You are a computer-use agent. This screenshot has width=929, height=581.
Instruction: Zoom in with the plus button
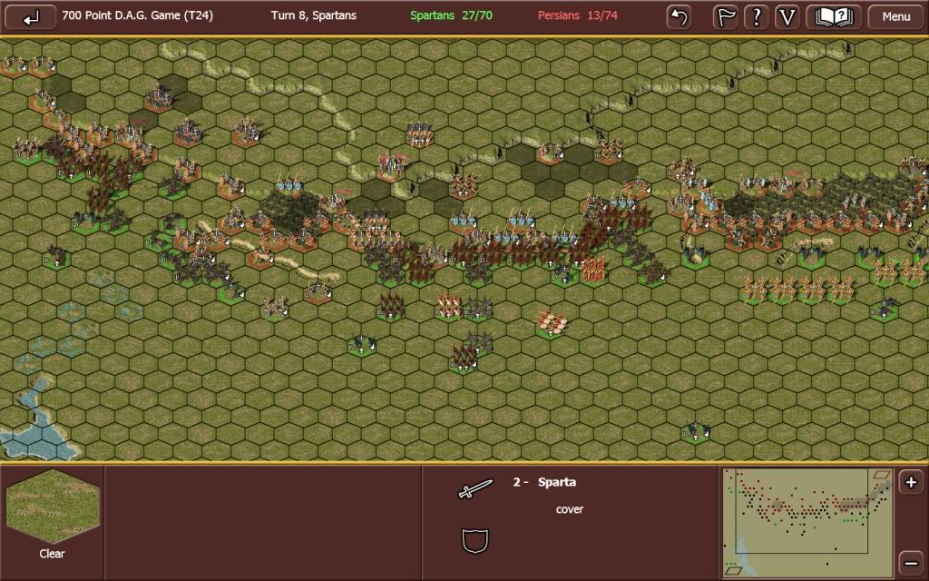coord(911,482)
